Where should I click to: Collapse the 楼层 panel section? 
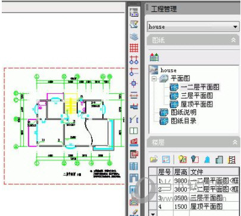(235, 142)
